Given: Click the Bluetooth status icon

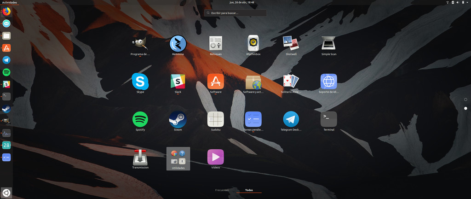Looking at the screenshot, I should (453, 2).
